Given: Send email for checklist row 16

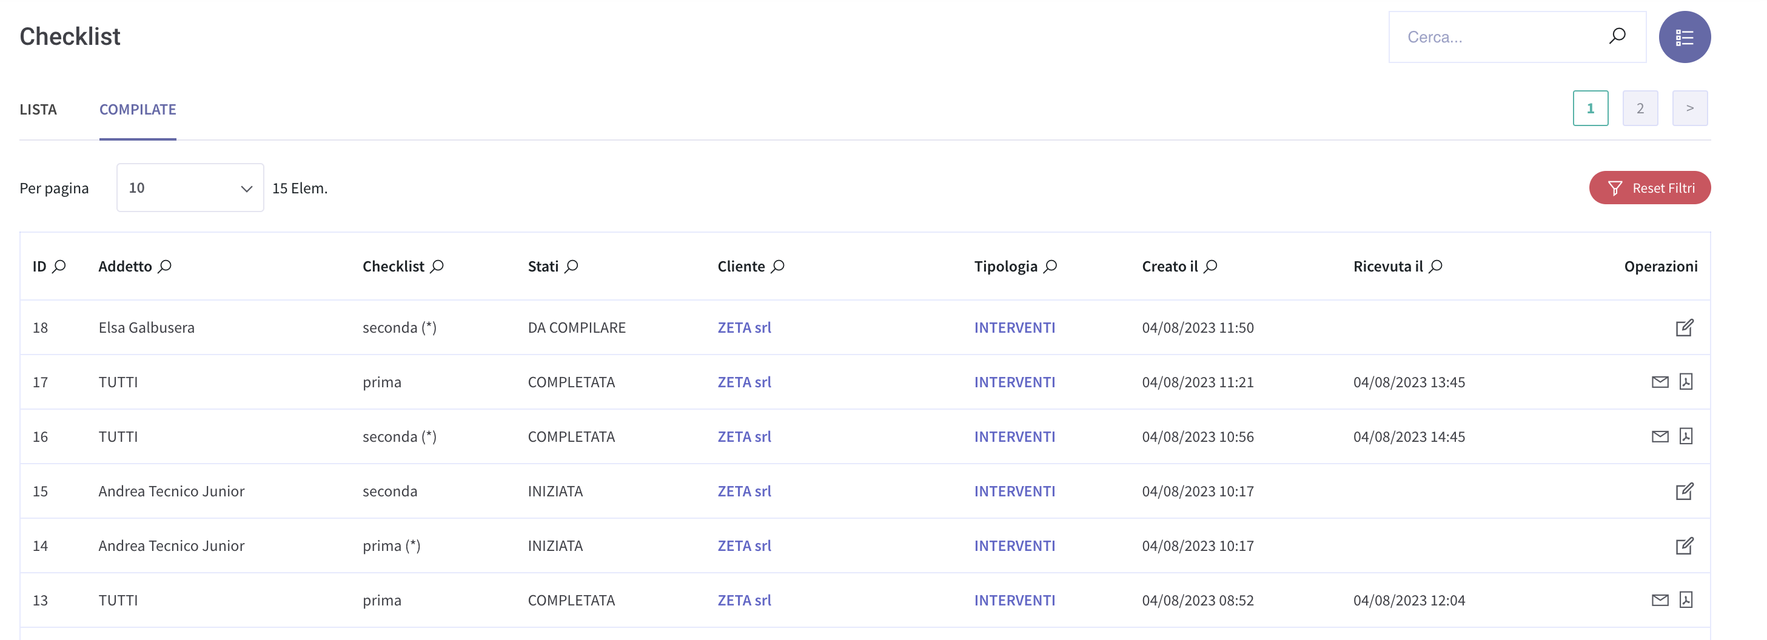Looking at the screenshot, I should click(x=1659, y=436).
